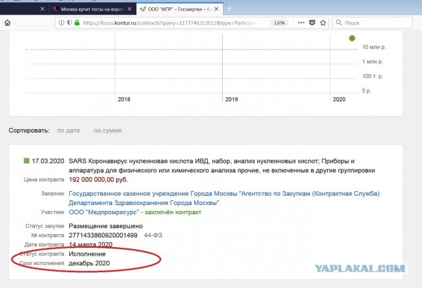The width and height of the screenshot is (422, 288).
Task: Select the 'ООО МПР – Госзакупки' tab
Action: pos(180,9)
